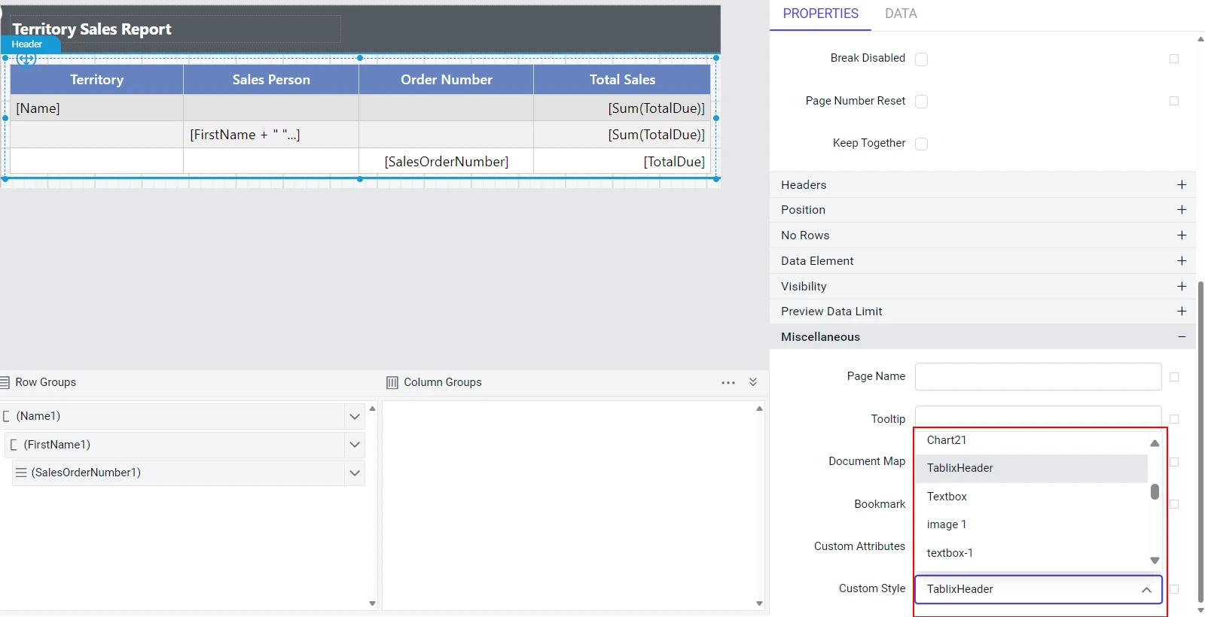Collapse the Miscellaneous section

click(x=1182, y=337)
